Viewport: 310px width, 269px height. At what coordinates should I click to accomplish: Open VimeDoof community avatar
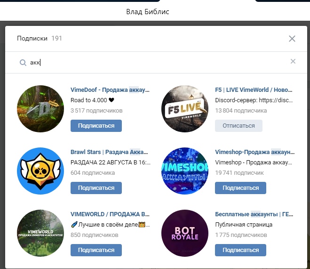point(40,109)
